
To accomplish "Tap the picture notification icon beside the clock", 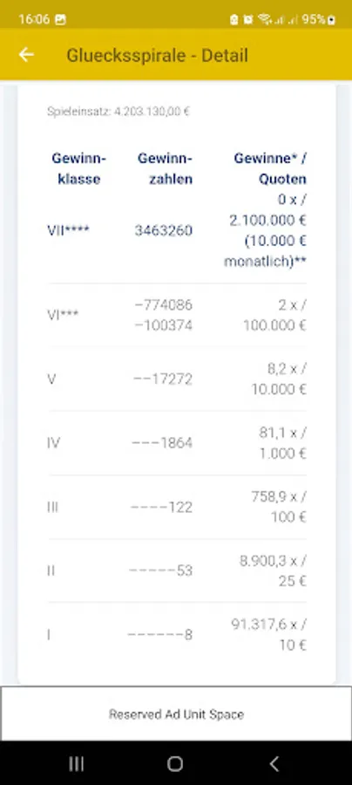I will (60, 19).
